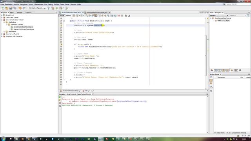
Task: Collapse the Java Console Class Tutorial project
Action: tap(2, 20)
